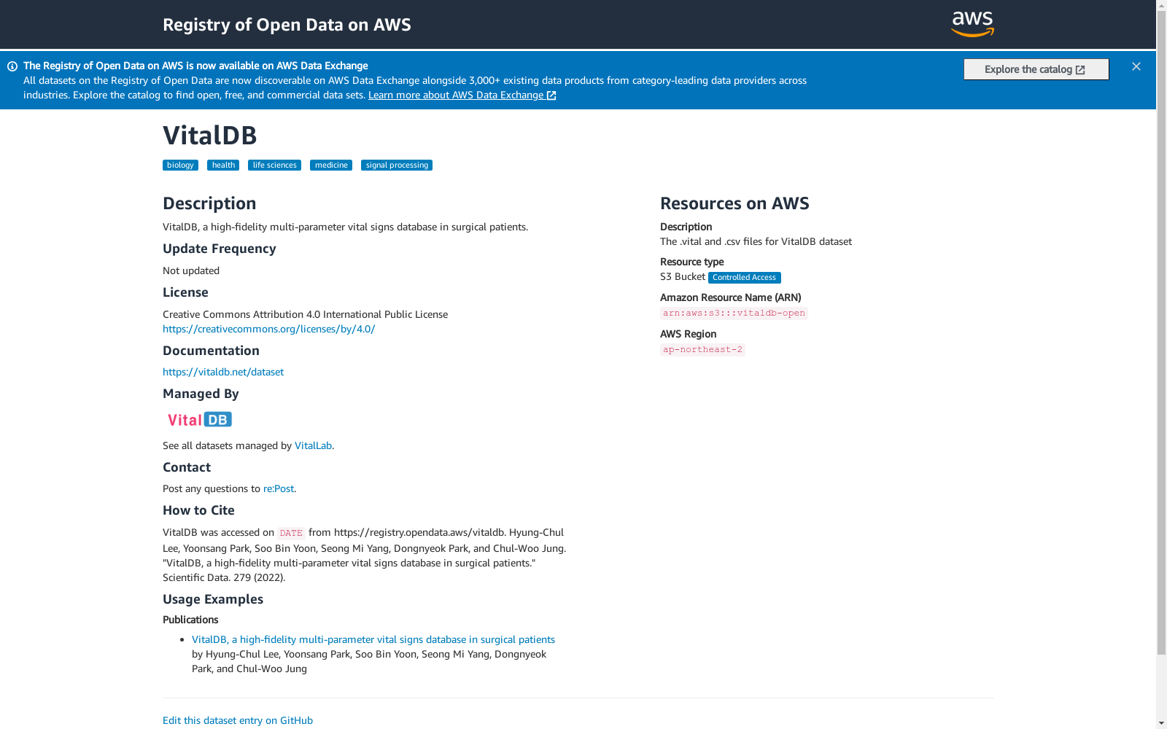
Task: Click the info icon in the banner
Action: [12, 66]
